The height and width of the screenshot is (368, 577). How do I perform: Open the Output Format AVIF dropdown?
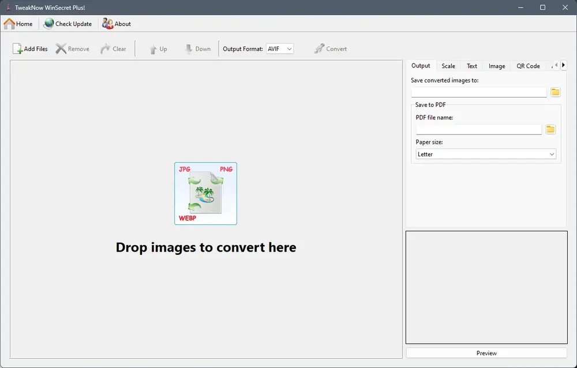280,48
